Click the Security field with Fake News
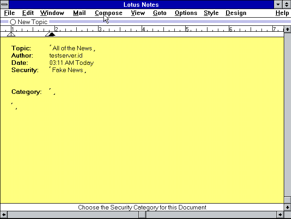The image size is (291, 219). pos(68,70)
